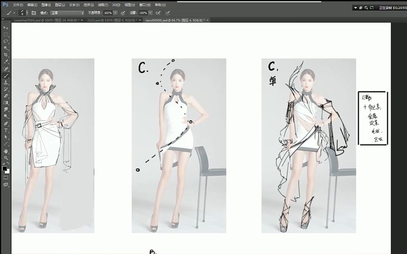
Task: Select the Lasso tool
Action: tap(5, 40)
